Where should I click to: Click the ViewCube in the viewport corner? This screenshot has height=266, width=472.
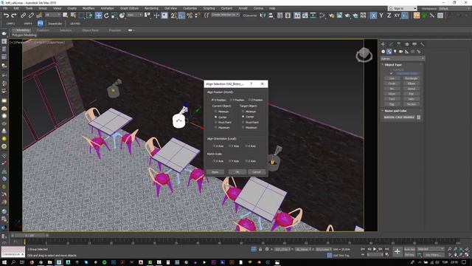(x=364, y=55)
